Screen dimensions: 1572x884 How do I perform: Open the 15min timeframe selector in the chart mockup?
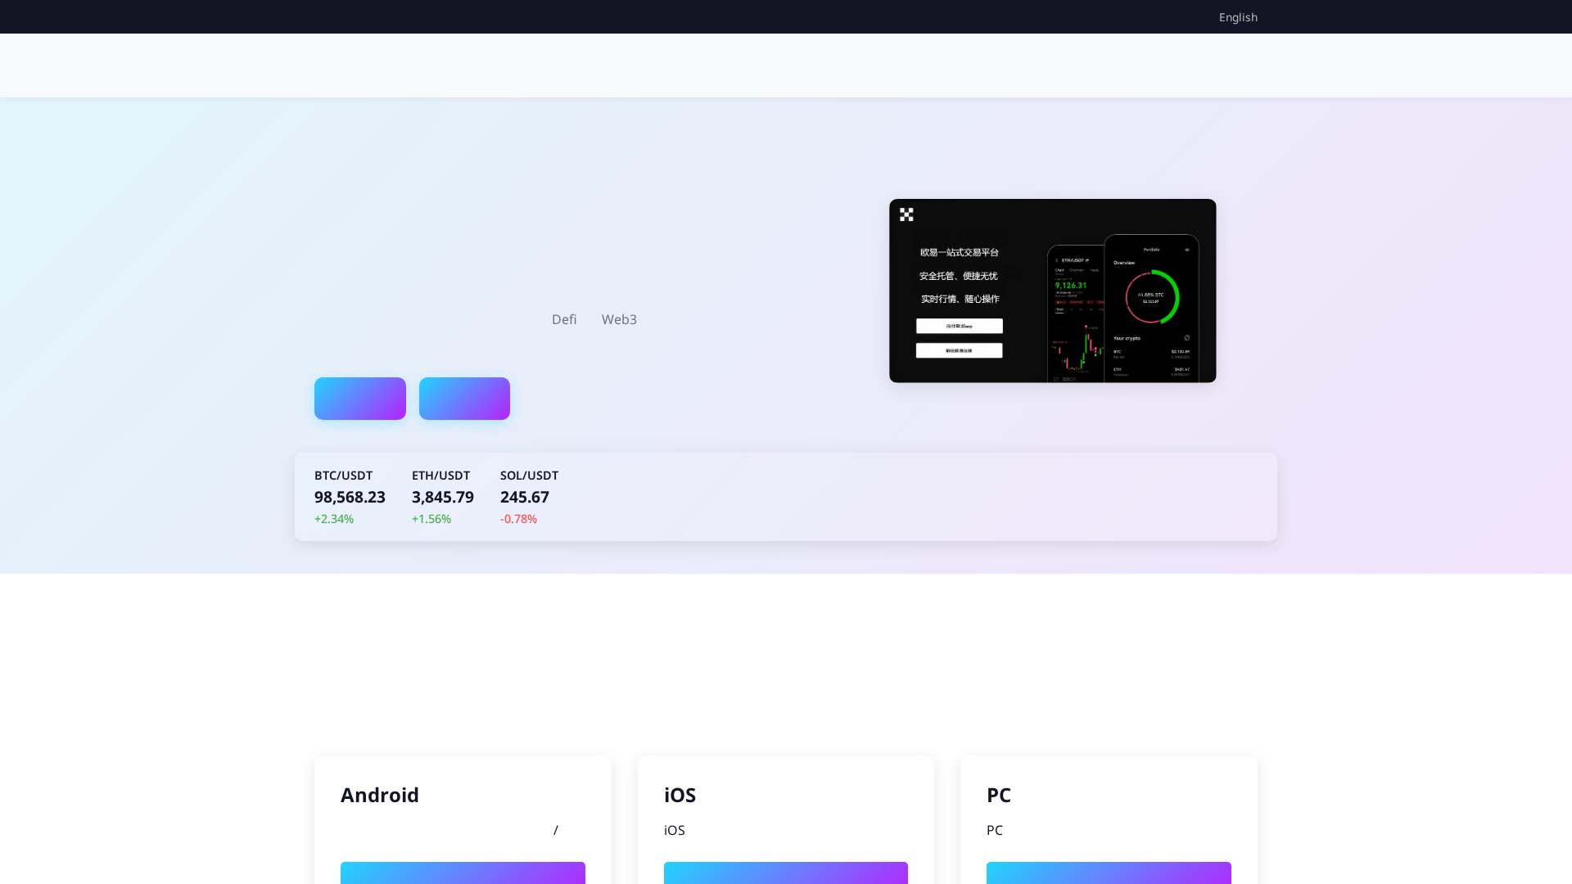click(1059, 309)
